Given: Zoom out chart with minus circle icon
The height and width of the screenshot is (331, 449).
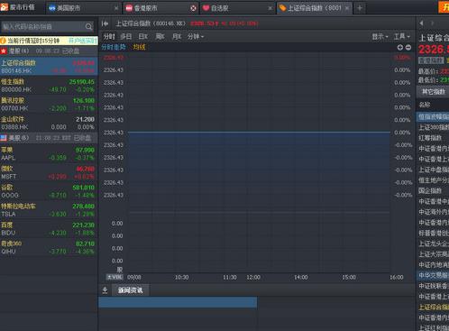Looking at the screenshot, I should pos(408,48).
